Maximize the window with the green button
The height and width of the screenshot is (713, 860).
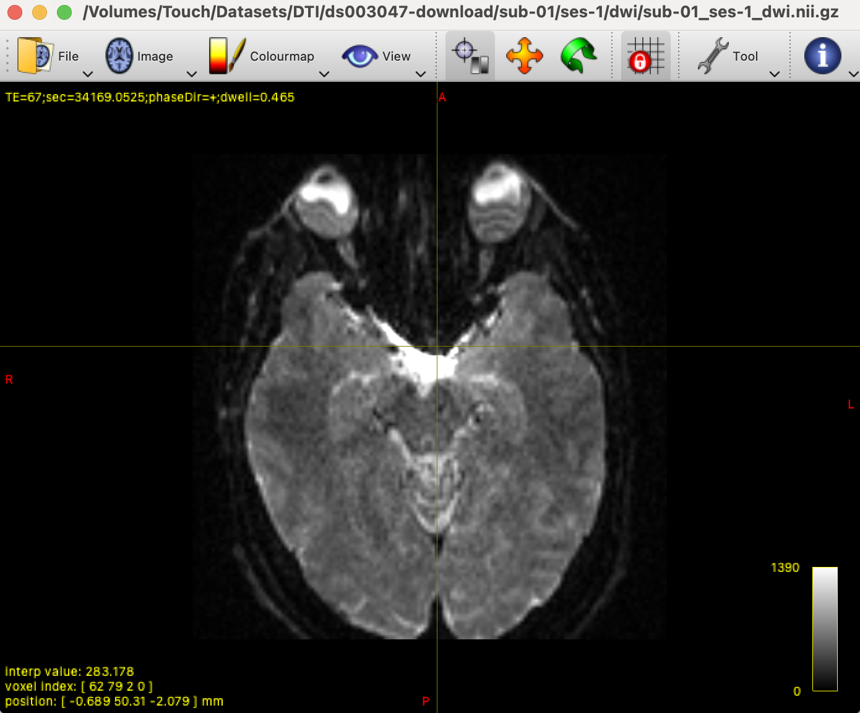pos(64,12)
